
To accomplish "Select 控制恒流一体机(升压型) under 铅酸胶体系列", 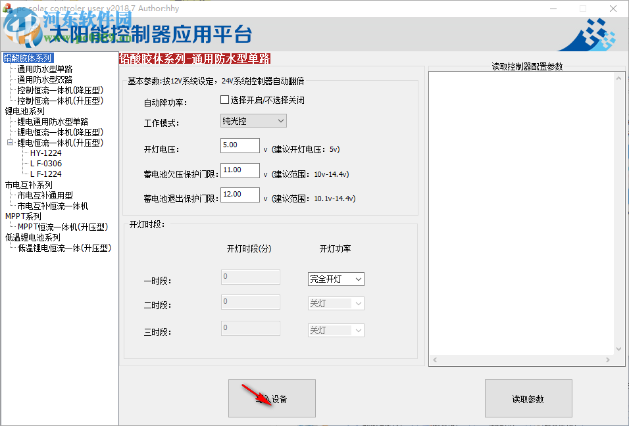I will click(60, 101).
